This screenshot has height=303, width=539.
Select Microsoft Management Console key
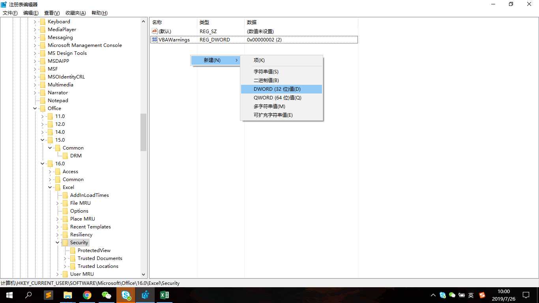[85, 45]
